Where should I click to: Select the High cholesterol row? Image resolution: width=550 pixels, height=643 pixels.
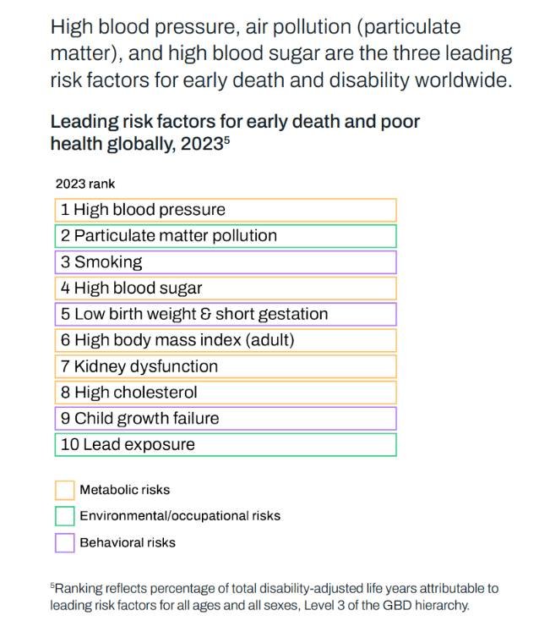[225, 393]
